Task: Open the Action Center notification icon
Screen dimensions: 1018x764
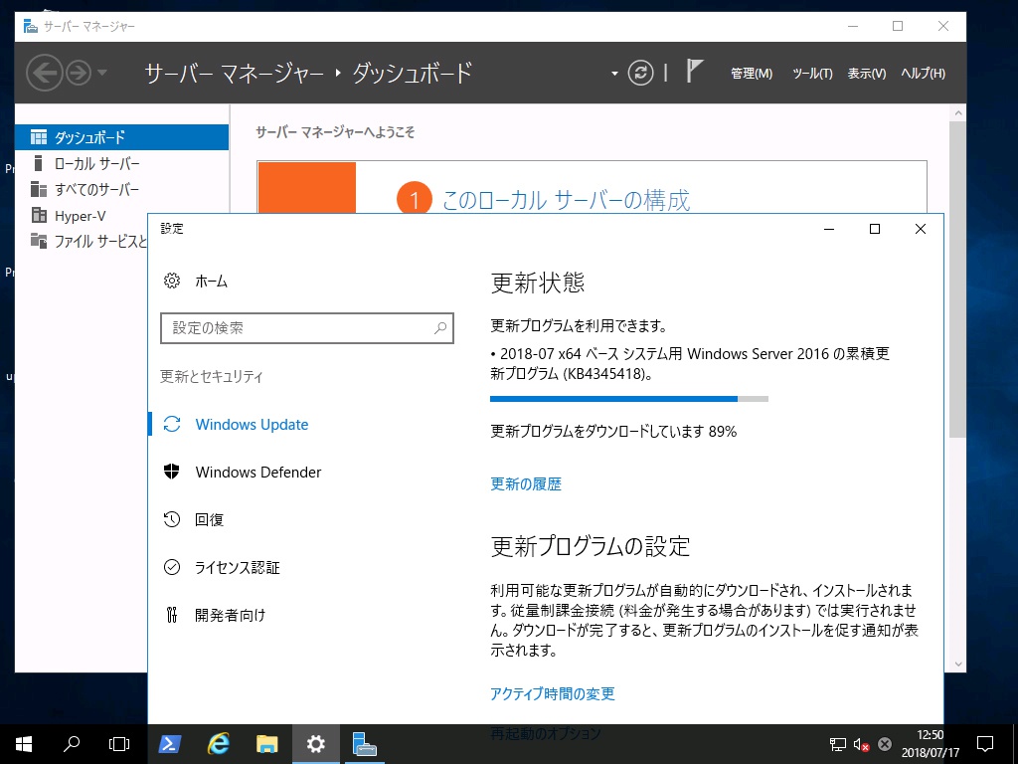Action: [985, 744]
